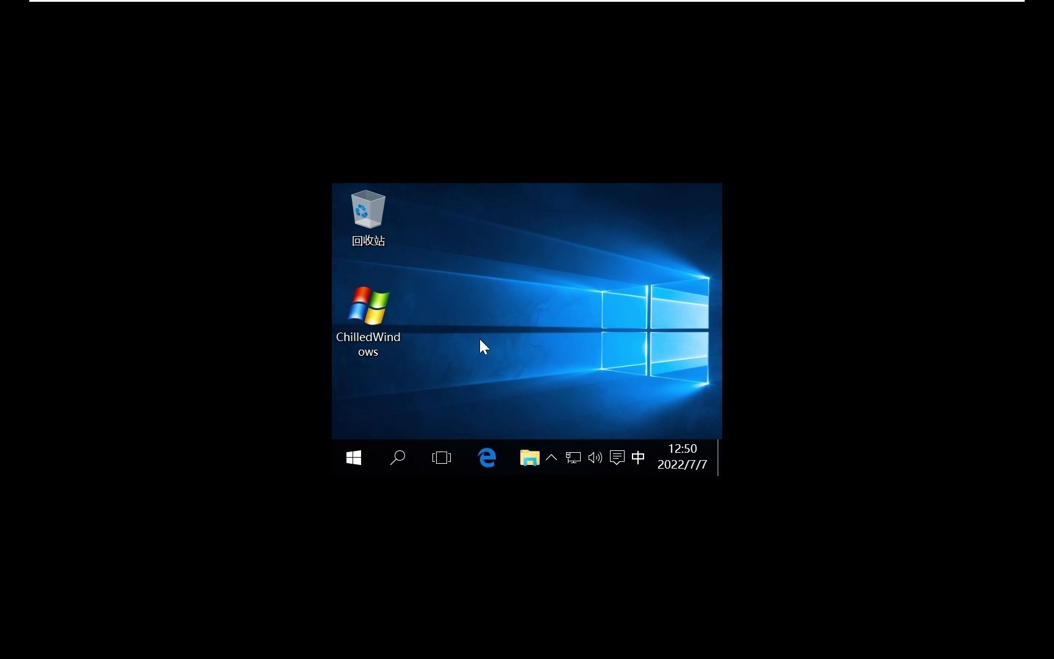The image size is (1054, 659).
Task: Select the ChilledWindows desktop icon
Action: 368,322
